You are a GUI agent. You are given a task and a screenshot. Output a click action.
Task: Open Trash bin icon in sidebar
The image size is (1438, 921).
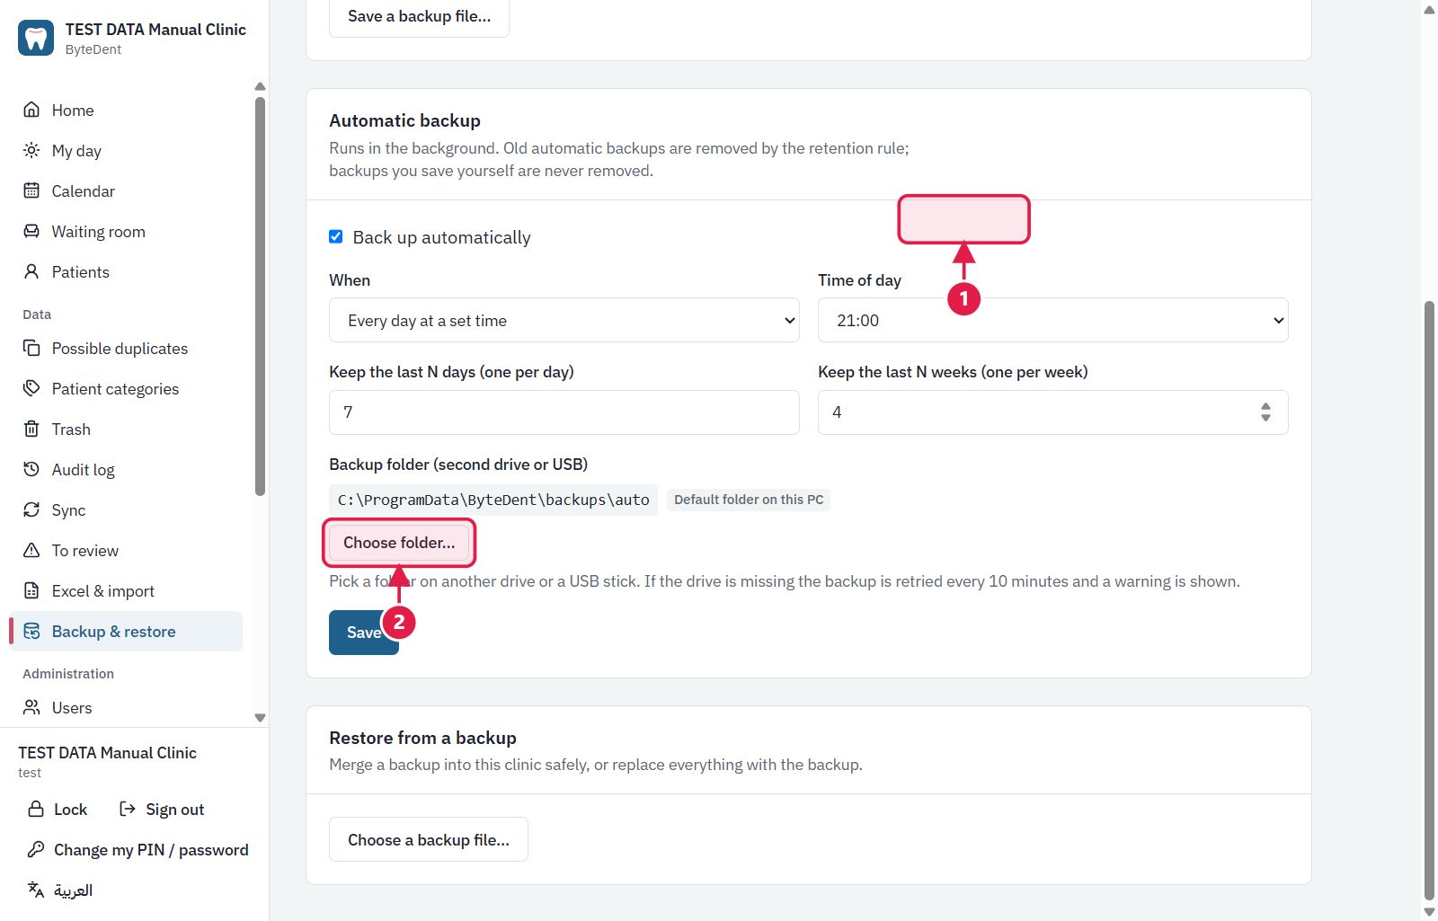(x=31, y=429)
